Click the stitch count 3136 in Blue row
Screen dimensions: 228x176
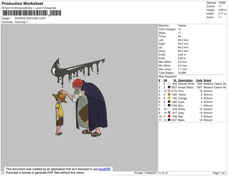coord(174,105)
